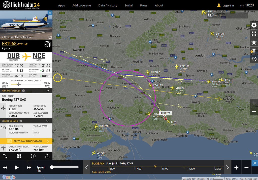Adjust the playback speed slider
Image resolution: width=258 pixels, height=180 pixels.
[x=65, y=167]
